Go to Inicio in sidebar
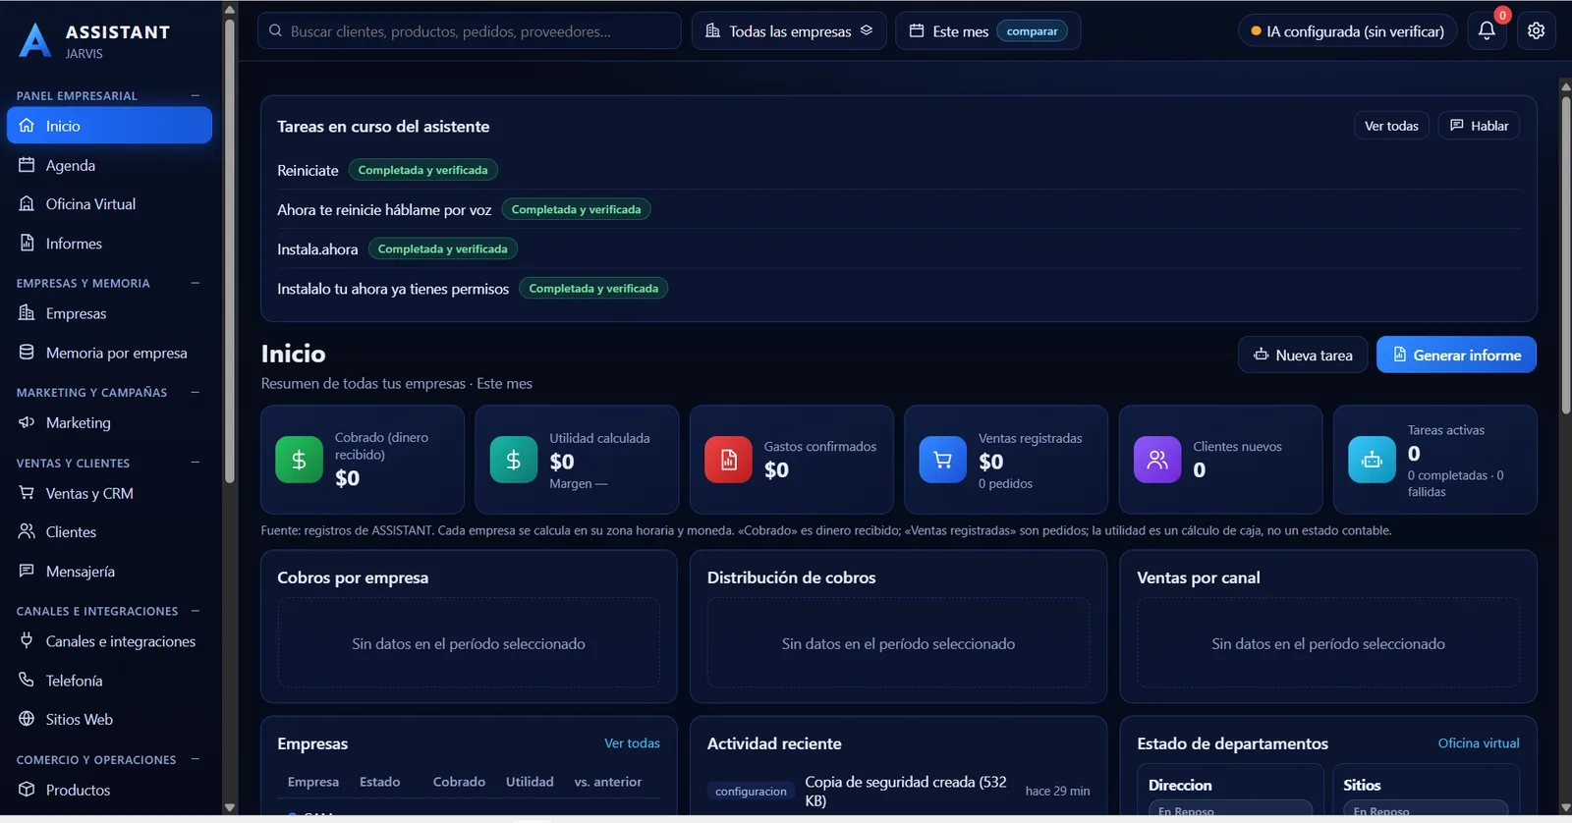Screen dimensions: 1572x823 tap(109, 126)
